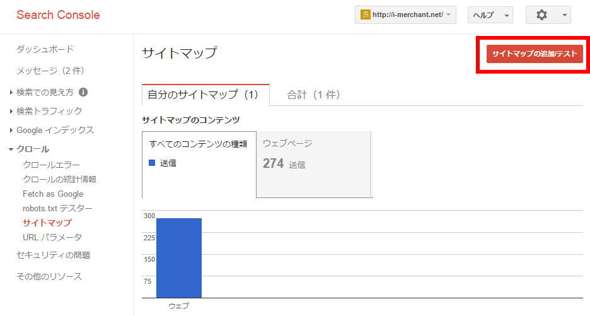The width and height of the screenshot is (590, 316).
Task: Open the robots.txt テスター page
Action: tap(57, 208)
